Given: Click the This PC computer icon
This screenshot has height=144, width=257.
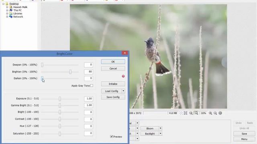Looking at the screenshot, I should (x=11, y=10).
